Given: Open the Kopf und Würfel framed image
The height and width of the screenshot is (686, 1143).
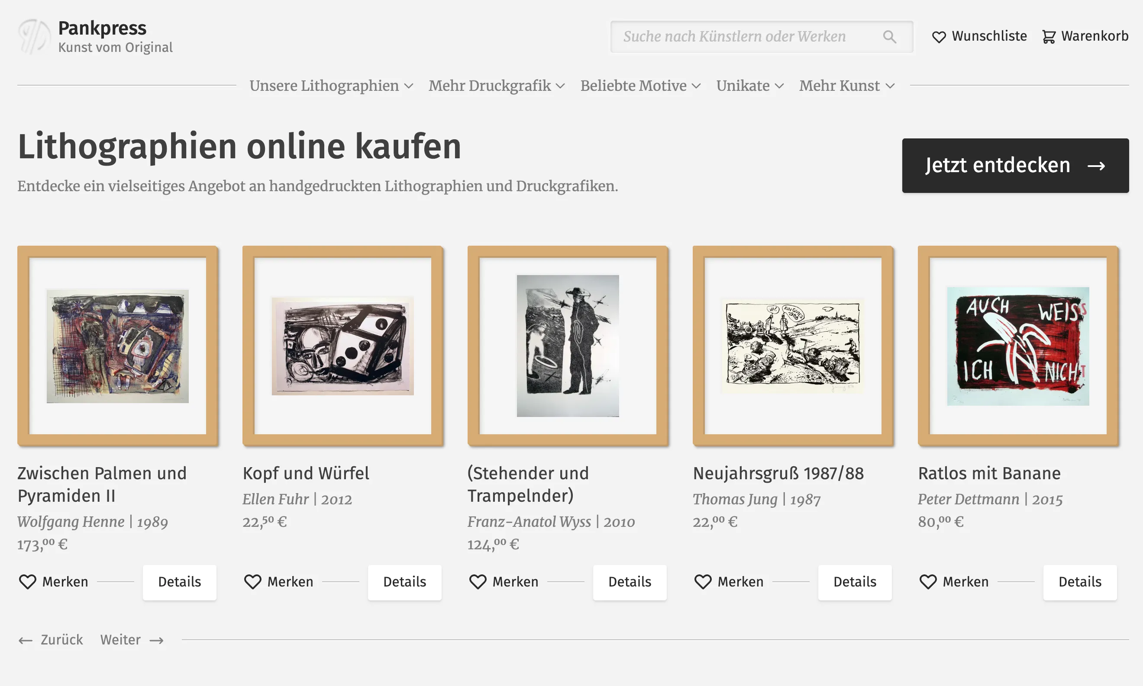Looking at the screenshot, I should point(343,346).
